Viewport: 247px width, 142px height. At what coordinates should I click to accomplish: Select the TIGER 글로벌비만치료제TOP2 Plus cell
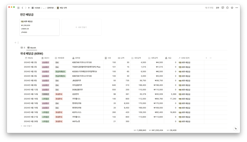[87, 67]
